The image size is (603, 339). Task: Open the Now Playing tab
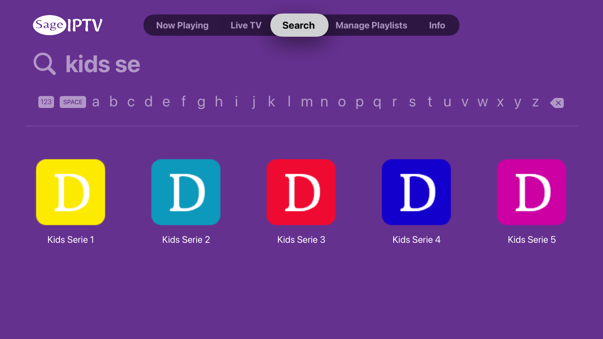pos(182,25)
